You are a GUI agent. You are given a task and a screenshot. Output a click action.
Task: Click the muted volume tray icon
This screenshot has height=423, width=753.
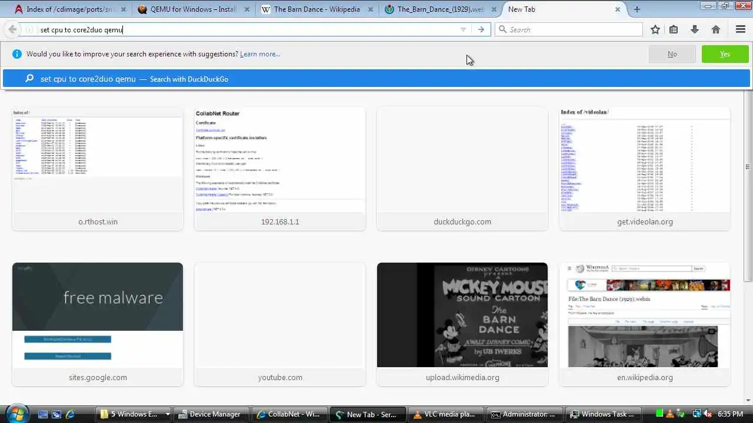[x=708, y=414]
